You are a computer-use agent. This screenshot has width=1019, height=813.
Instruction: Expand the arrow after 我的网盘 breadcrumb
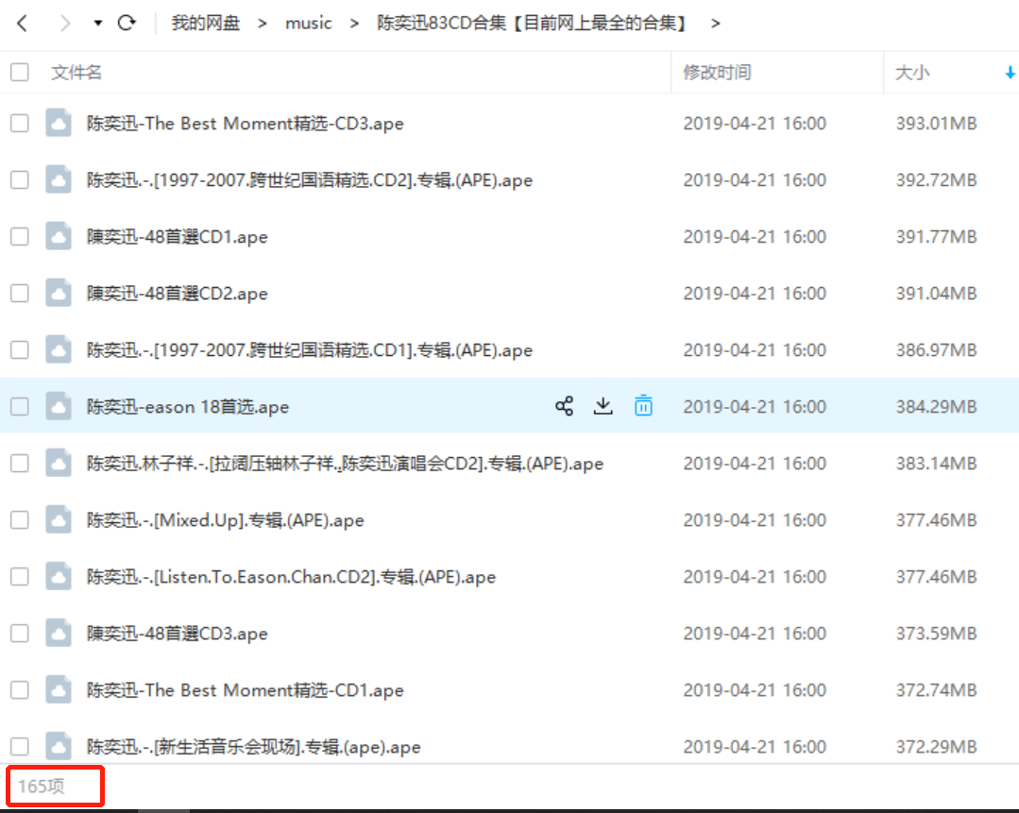262,24
